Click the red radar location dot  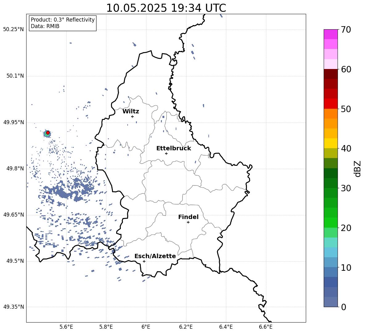point(48,133)
